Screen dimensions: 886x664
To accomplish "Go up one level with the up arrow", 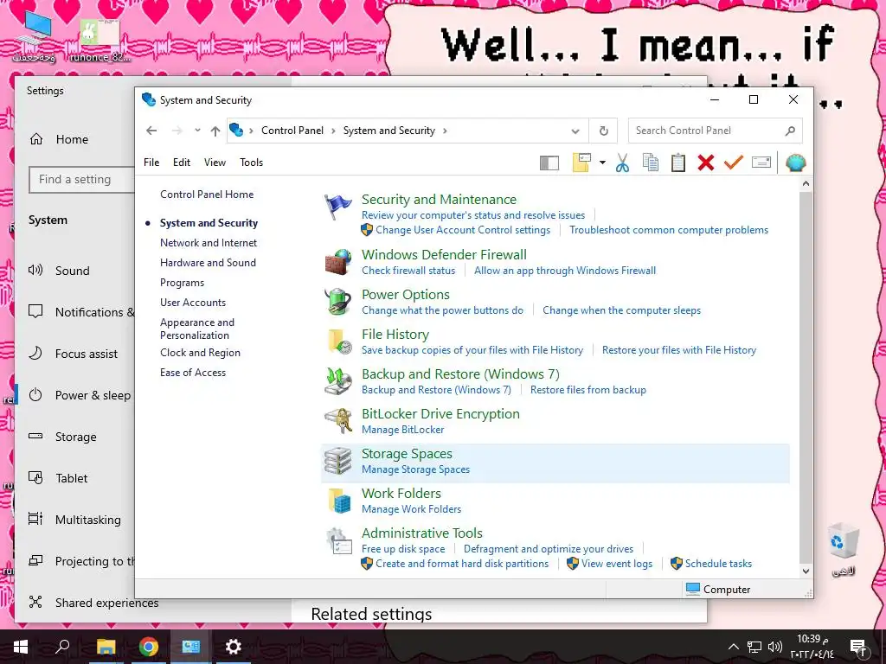I will (215, 131).
